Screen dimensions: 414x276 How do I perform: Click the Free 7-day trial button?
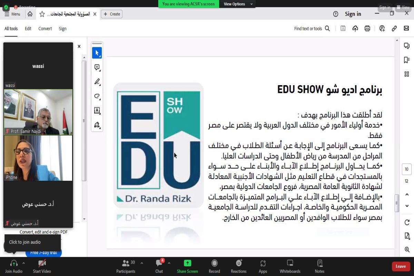coord(43,253)
